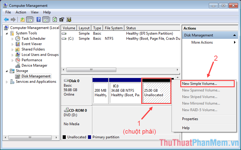Toggle Show/Hide Console Tree toolbar icon
This screenshot has width=241, height=150.
click(x=30, y=20)
